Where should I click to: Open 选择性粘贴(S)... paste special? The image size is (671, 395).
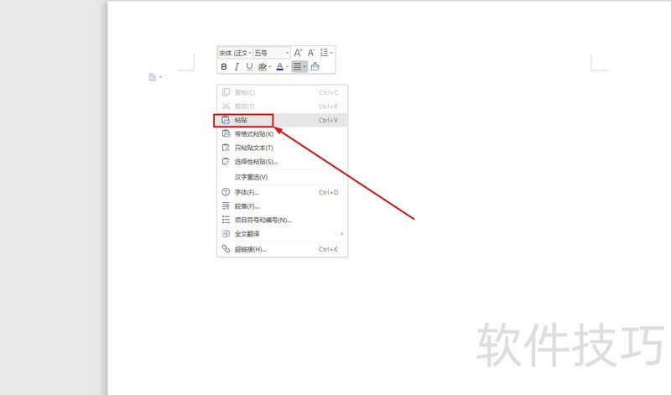(x=283, y=162)
